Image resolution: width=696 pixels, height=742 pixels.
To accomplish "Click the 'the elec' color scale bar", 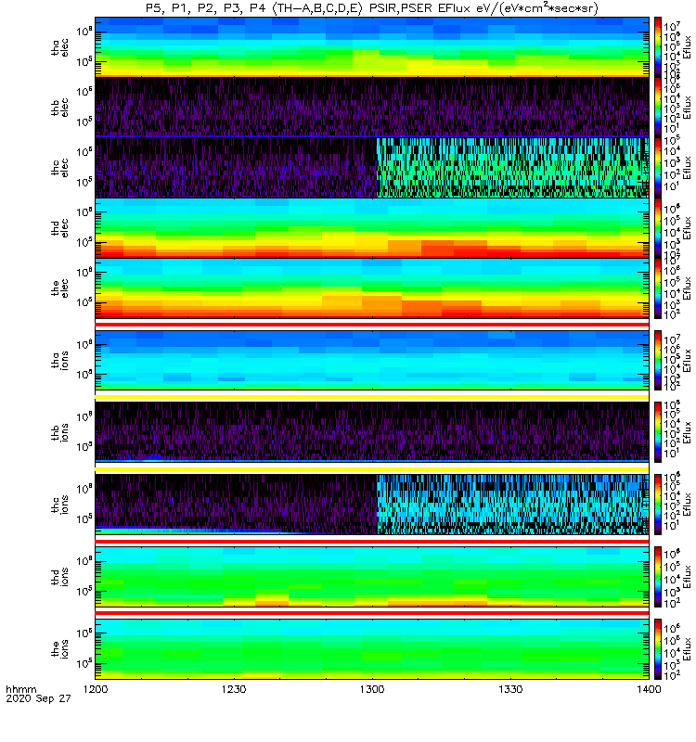I will click(658, 288).
